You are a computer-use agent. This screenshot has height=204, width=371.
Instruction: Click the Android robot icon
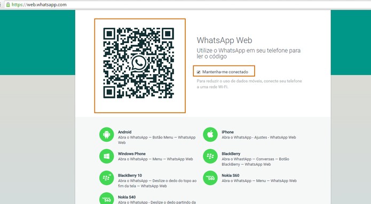tap(106, 135)
